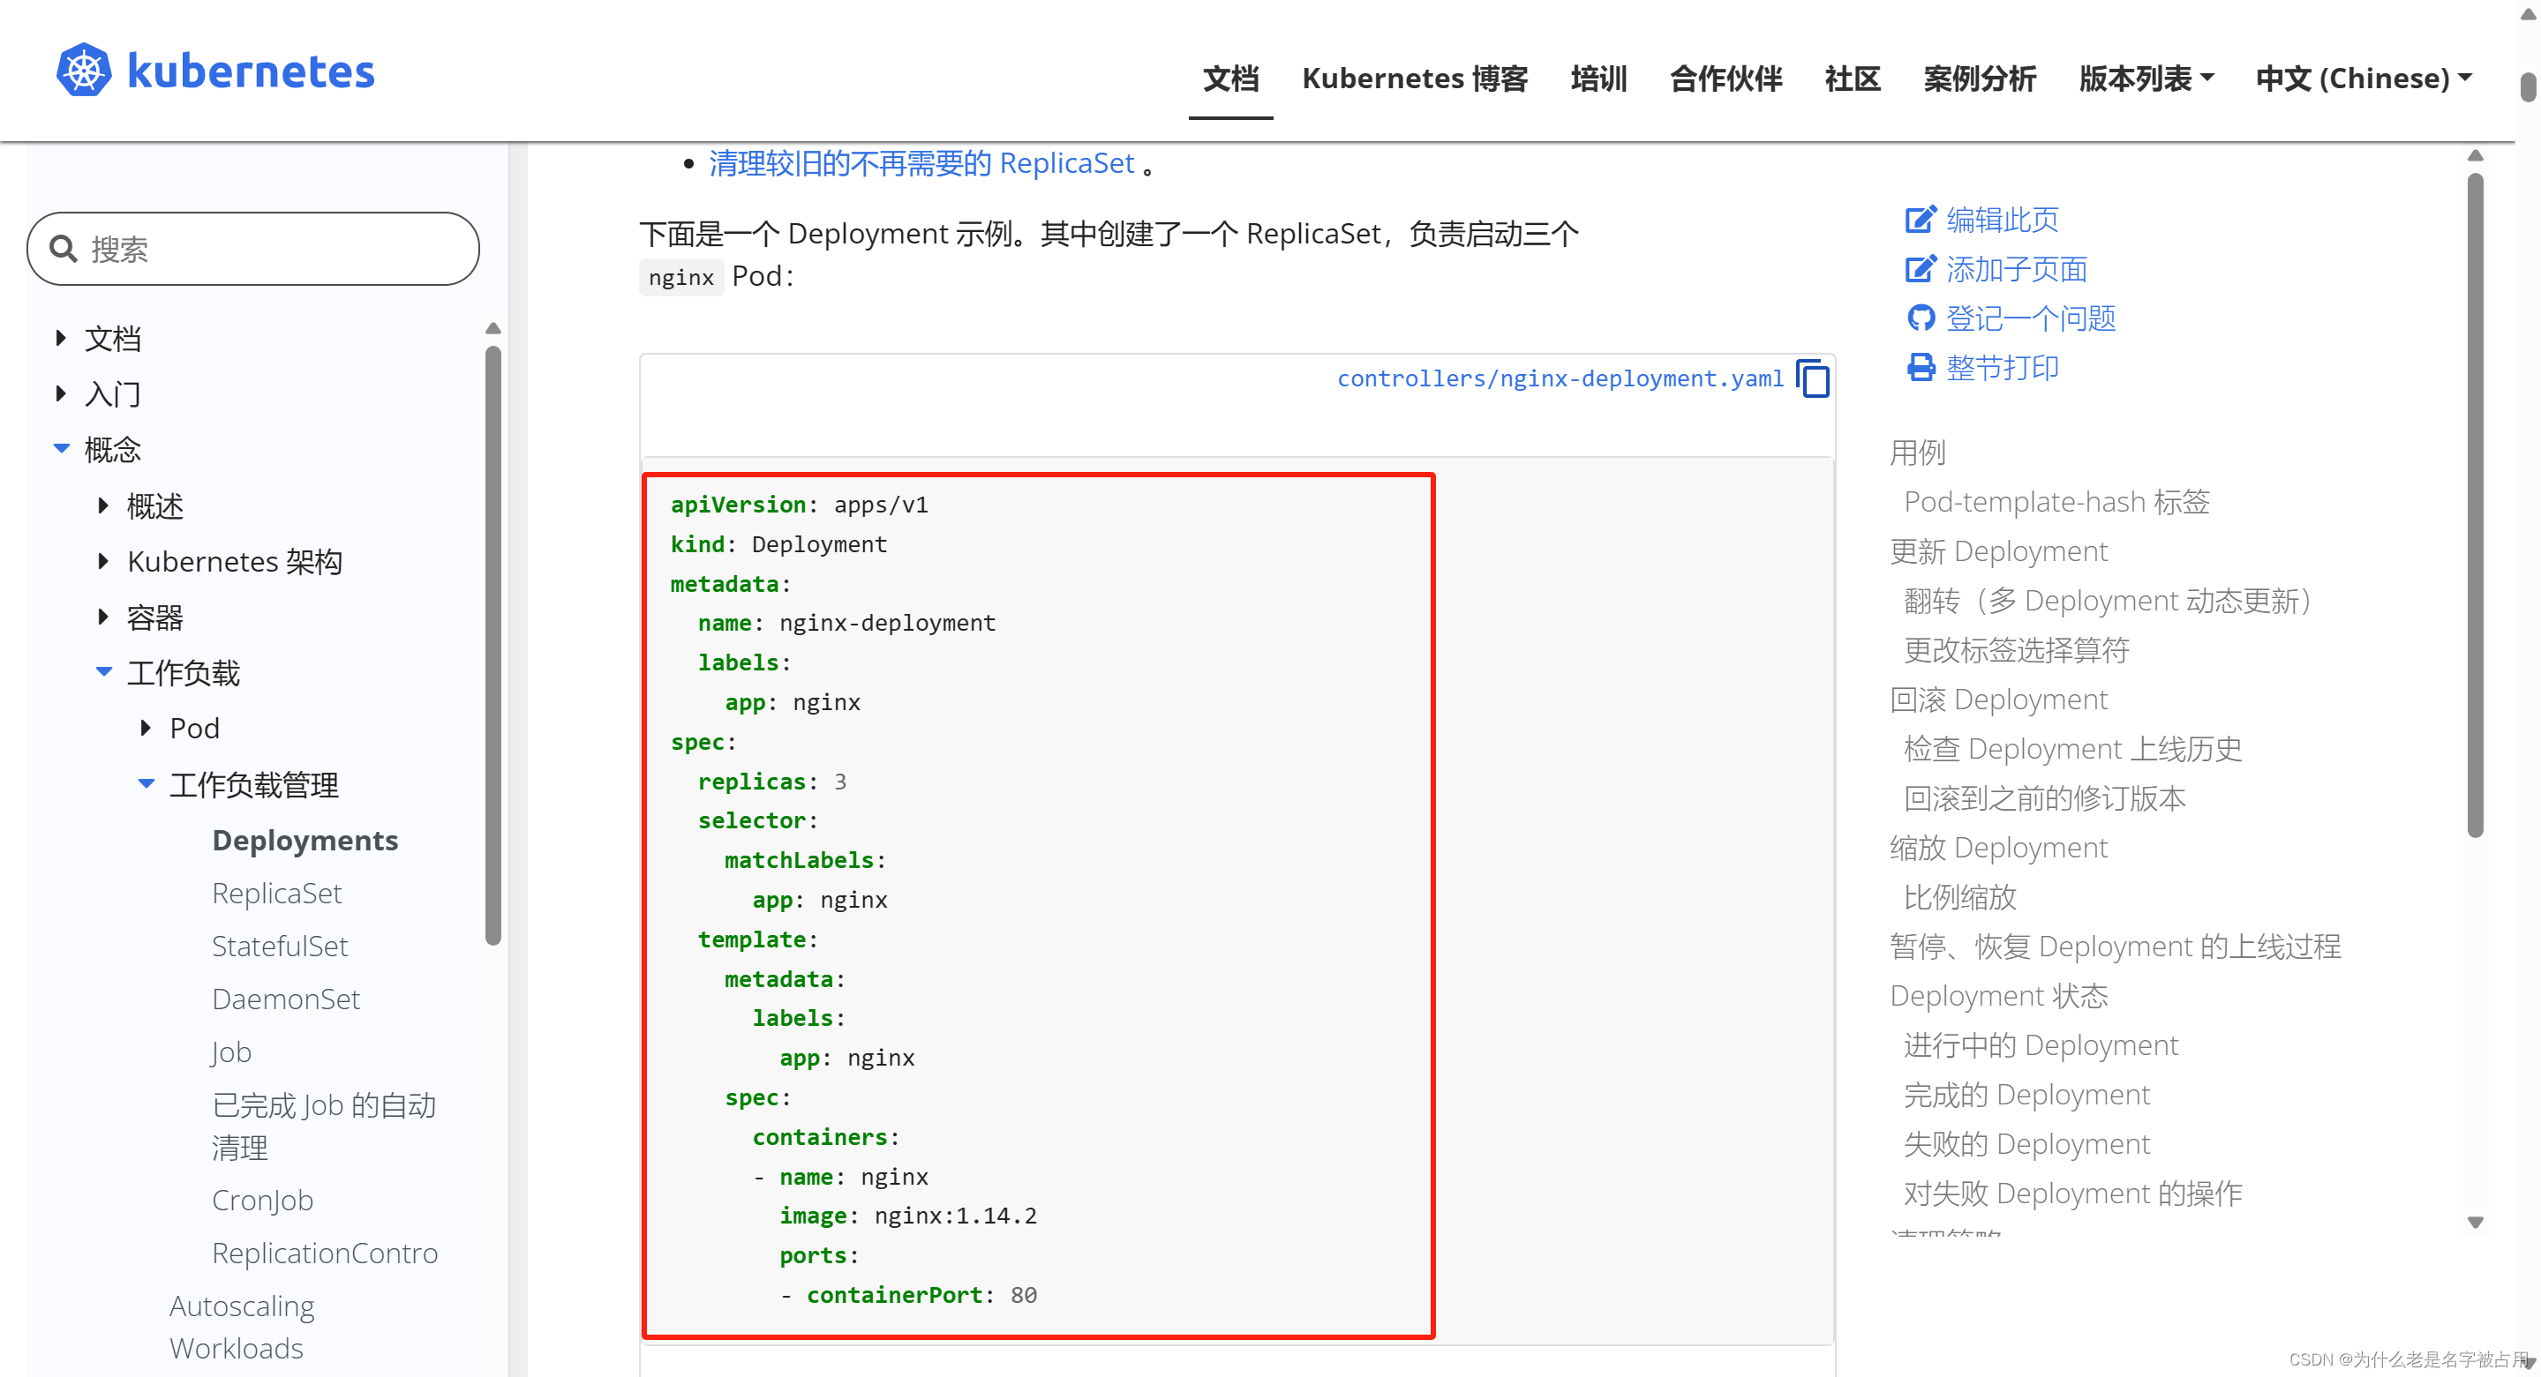
Task: Click the pencil icon beside 添加子页面
Action: [x=1920, y=268]
